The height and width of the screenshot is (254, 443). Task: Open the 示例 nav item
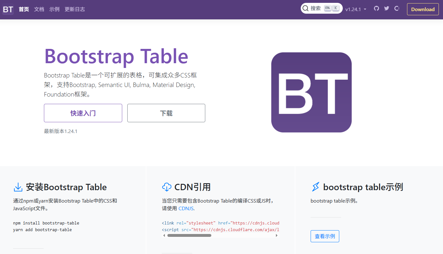(54, 9)
